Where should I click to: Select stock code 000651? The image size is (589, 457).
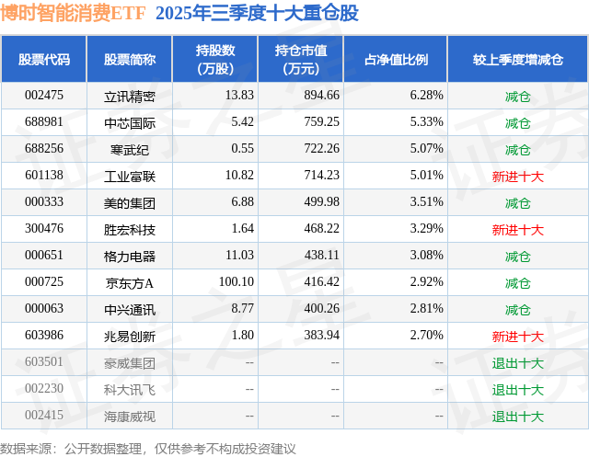44,255
